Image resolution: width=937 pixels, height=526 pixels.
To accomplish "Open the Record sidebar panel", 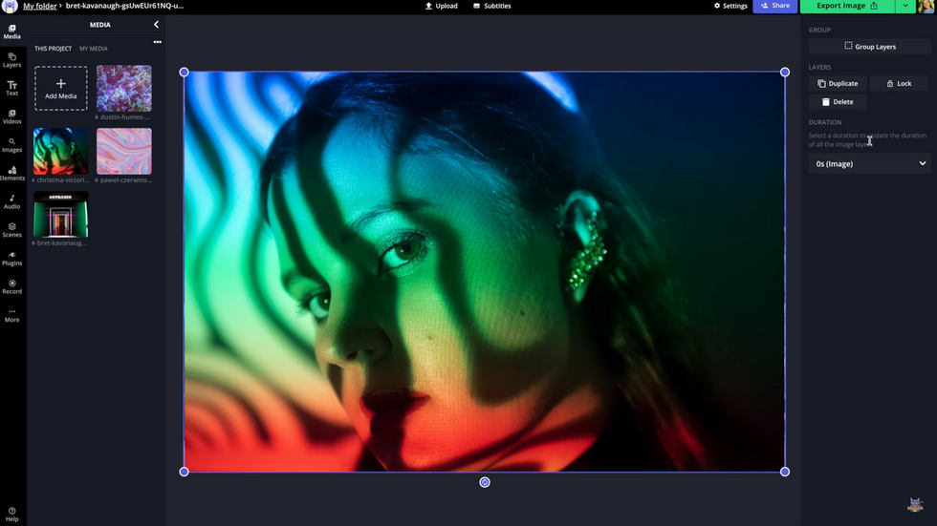I will (11, 286).
